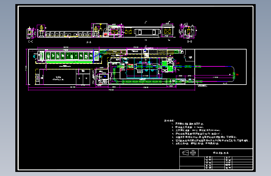The image size is (271, 176).
Task: Click the 21000 top dimension text
Action: pyautogui.click(x=136, y=47)
